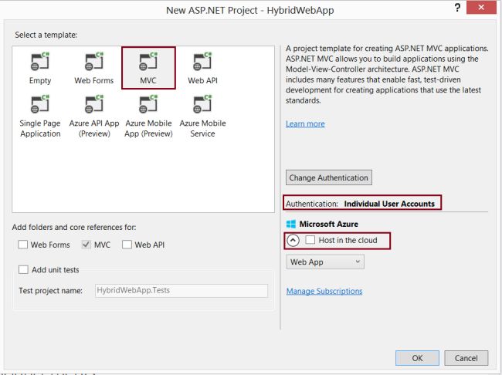This screenshot has height=375, width=502.
Task: Click the Microsoft Azure Windows logo
Action: tap(291, 224)
